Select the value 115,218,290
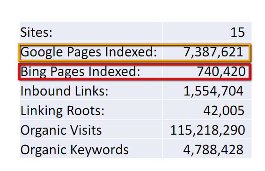265x171 pixels. [x=207, y=130]
